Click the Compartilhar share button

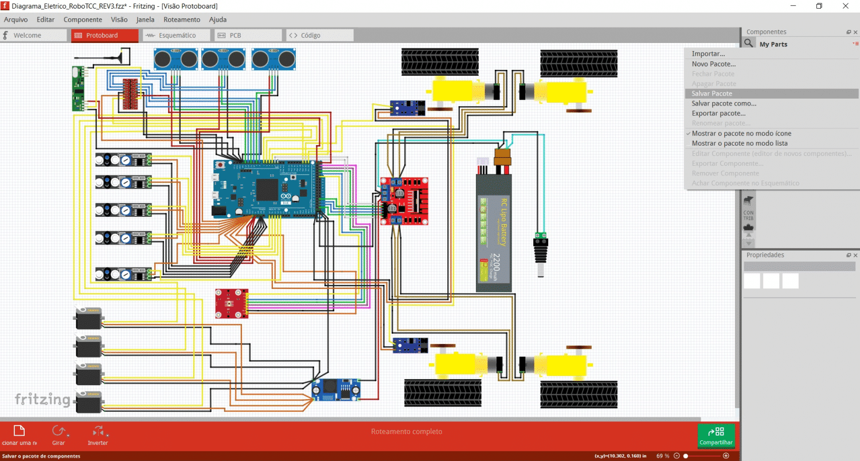(x=716, y=436)
